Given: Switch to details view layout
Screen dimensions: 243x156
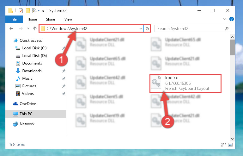Looking at the screenshot, I should click(x=223, y=145).
